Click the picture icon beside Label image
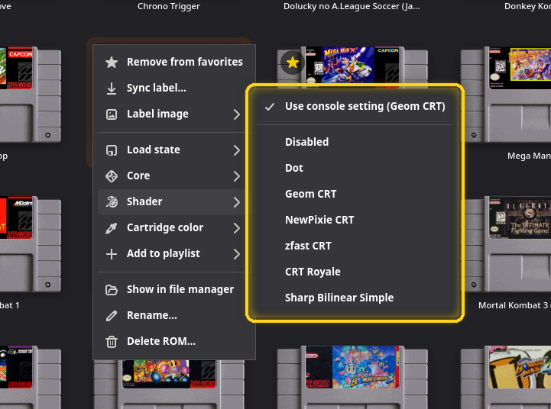This screenshot has height=409, width=551. click(112, 114)
